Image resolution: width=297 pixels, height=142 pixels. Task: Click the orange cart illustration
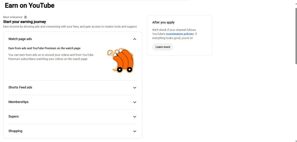point(120,60)
